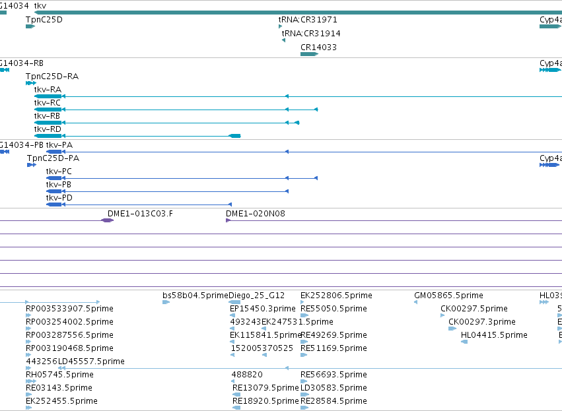Open the tkv-RD transcript label
The image size is (562, 411).
click(x=48, y=129)
